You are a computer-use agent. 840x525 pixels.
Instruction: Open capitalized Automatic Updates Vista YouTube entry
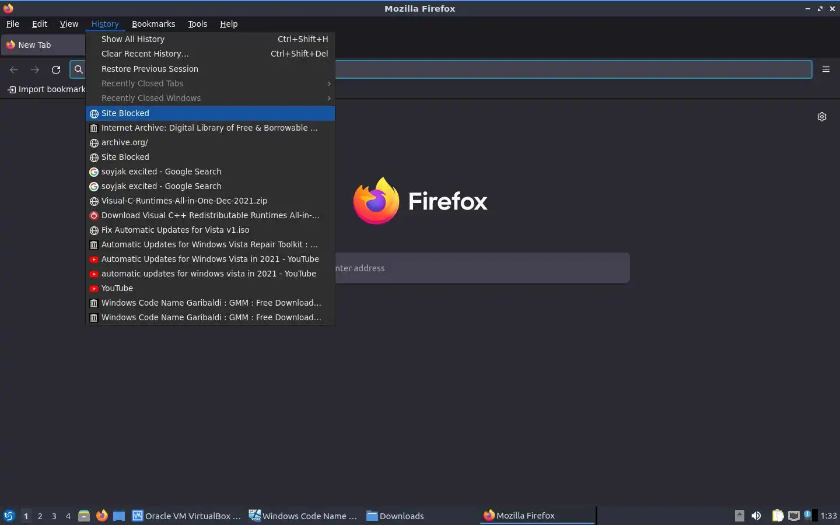pyautogui.click(x=210, y=259)
